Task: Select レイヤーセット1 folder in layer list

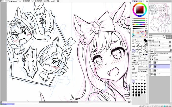Action: (160, 74)
